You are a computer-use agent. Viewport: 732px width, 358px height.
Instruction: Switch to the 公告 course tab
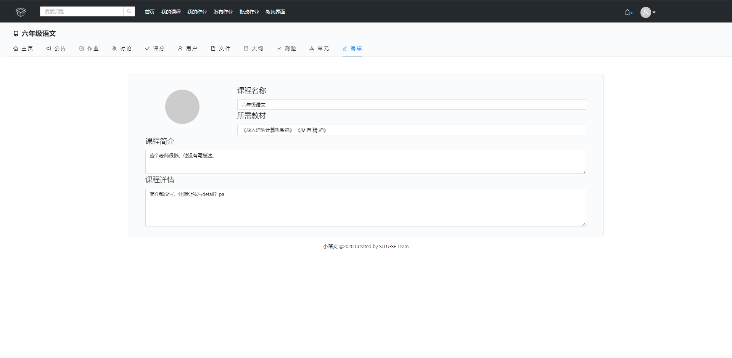point(56,48)
